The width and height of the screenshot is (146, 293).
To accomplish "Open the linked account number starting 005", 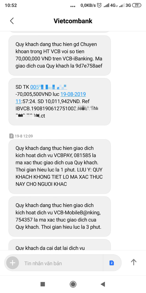I will pos(49,87).
